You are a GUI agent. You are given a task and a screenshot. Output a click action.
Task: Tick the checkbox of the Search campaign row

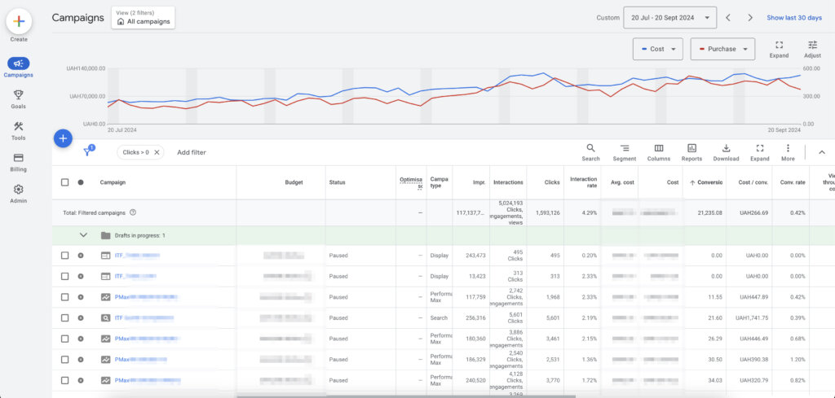65,318
